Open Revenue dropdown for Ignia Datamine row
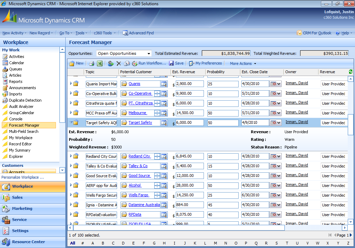The height and width of the screenshot is (248, 355). click(x=334, y=205)
